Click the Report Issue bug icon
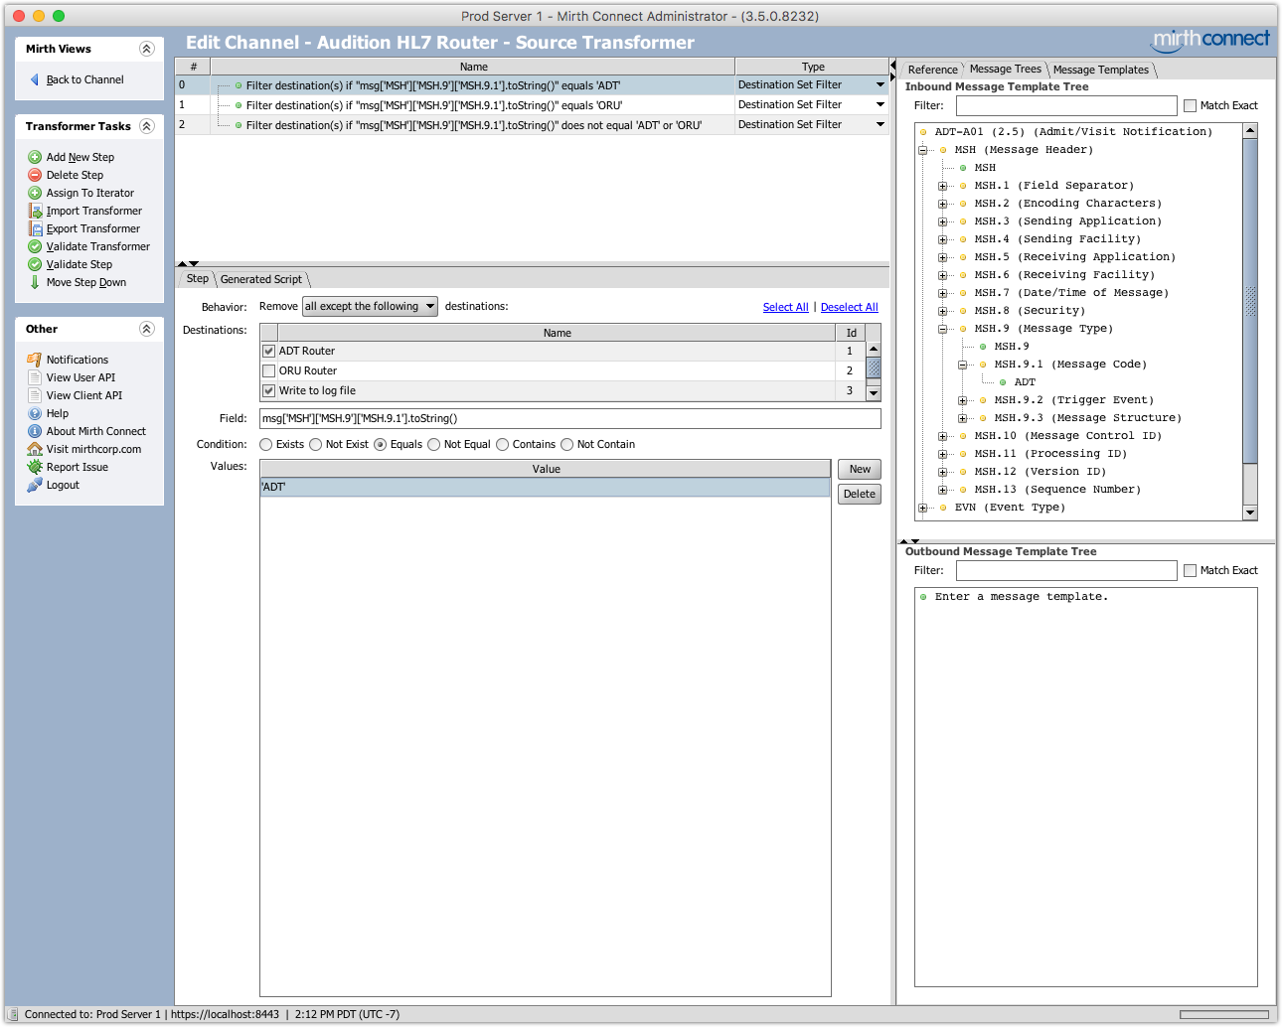The height and width of the screenshot is (1027, 1282). [x=35, y=467]
